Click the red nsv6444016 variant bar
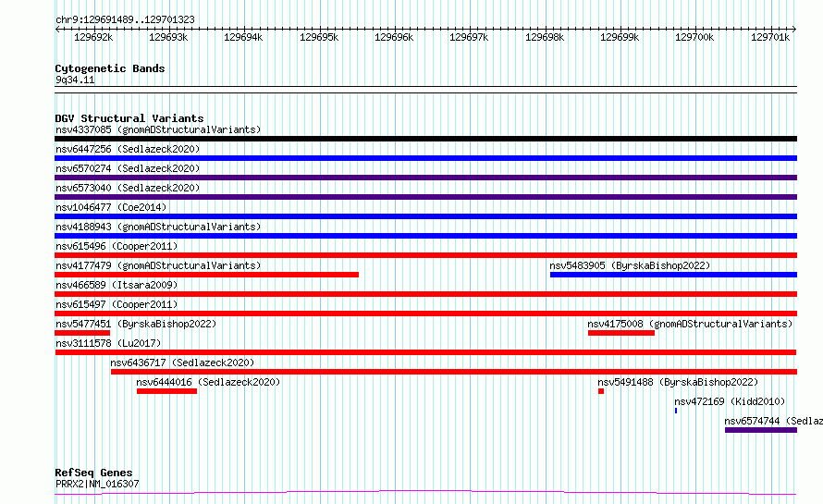 (166, 391)
